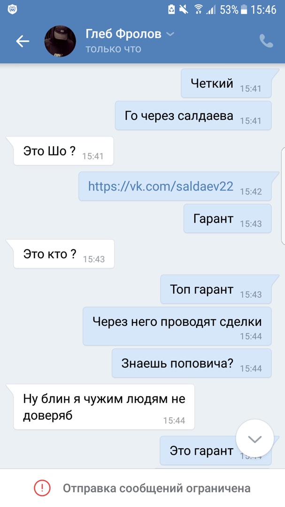Select the 'Го через салдаева' message
Screen dimensions: 285x507
tap(193, 115)
